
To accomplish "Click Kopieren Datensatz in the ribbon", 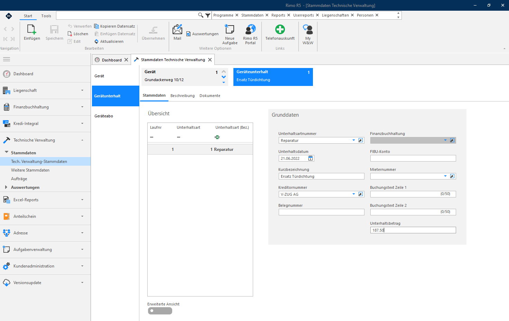I will pyautogui.click(x=114, y=26).
